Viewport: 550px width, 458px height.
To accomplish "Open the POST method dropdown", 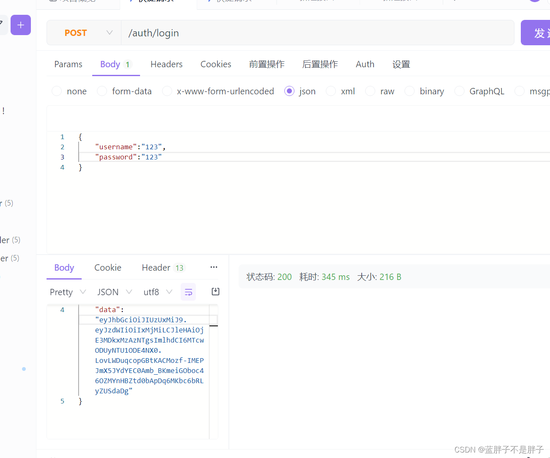I will pos(84,33).
